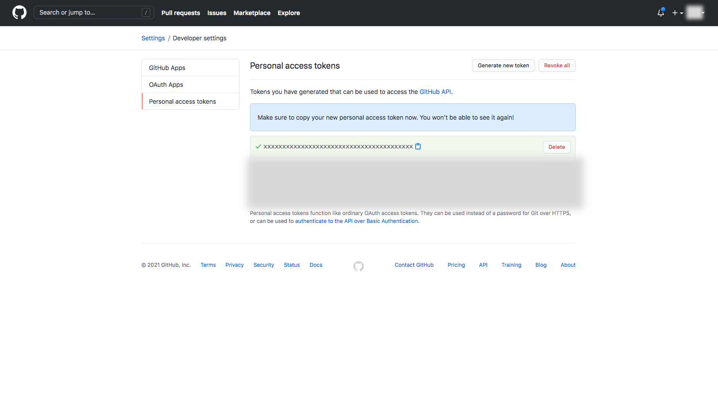Open the notifications bell
718x418 pixels.
click(661, 13)
